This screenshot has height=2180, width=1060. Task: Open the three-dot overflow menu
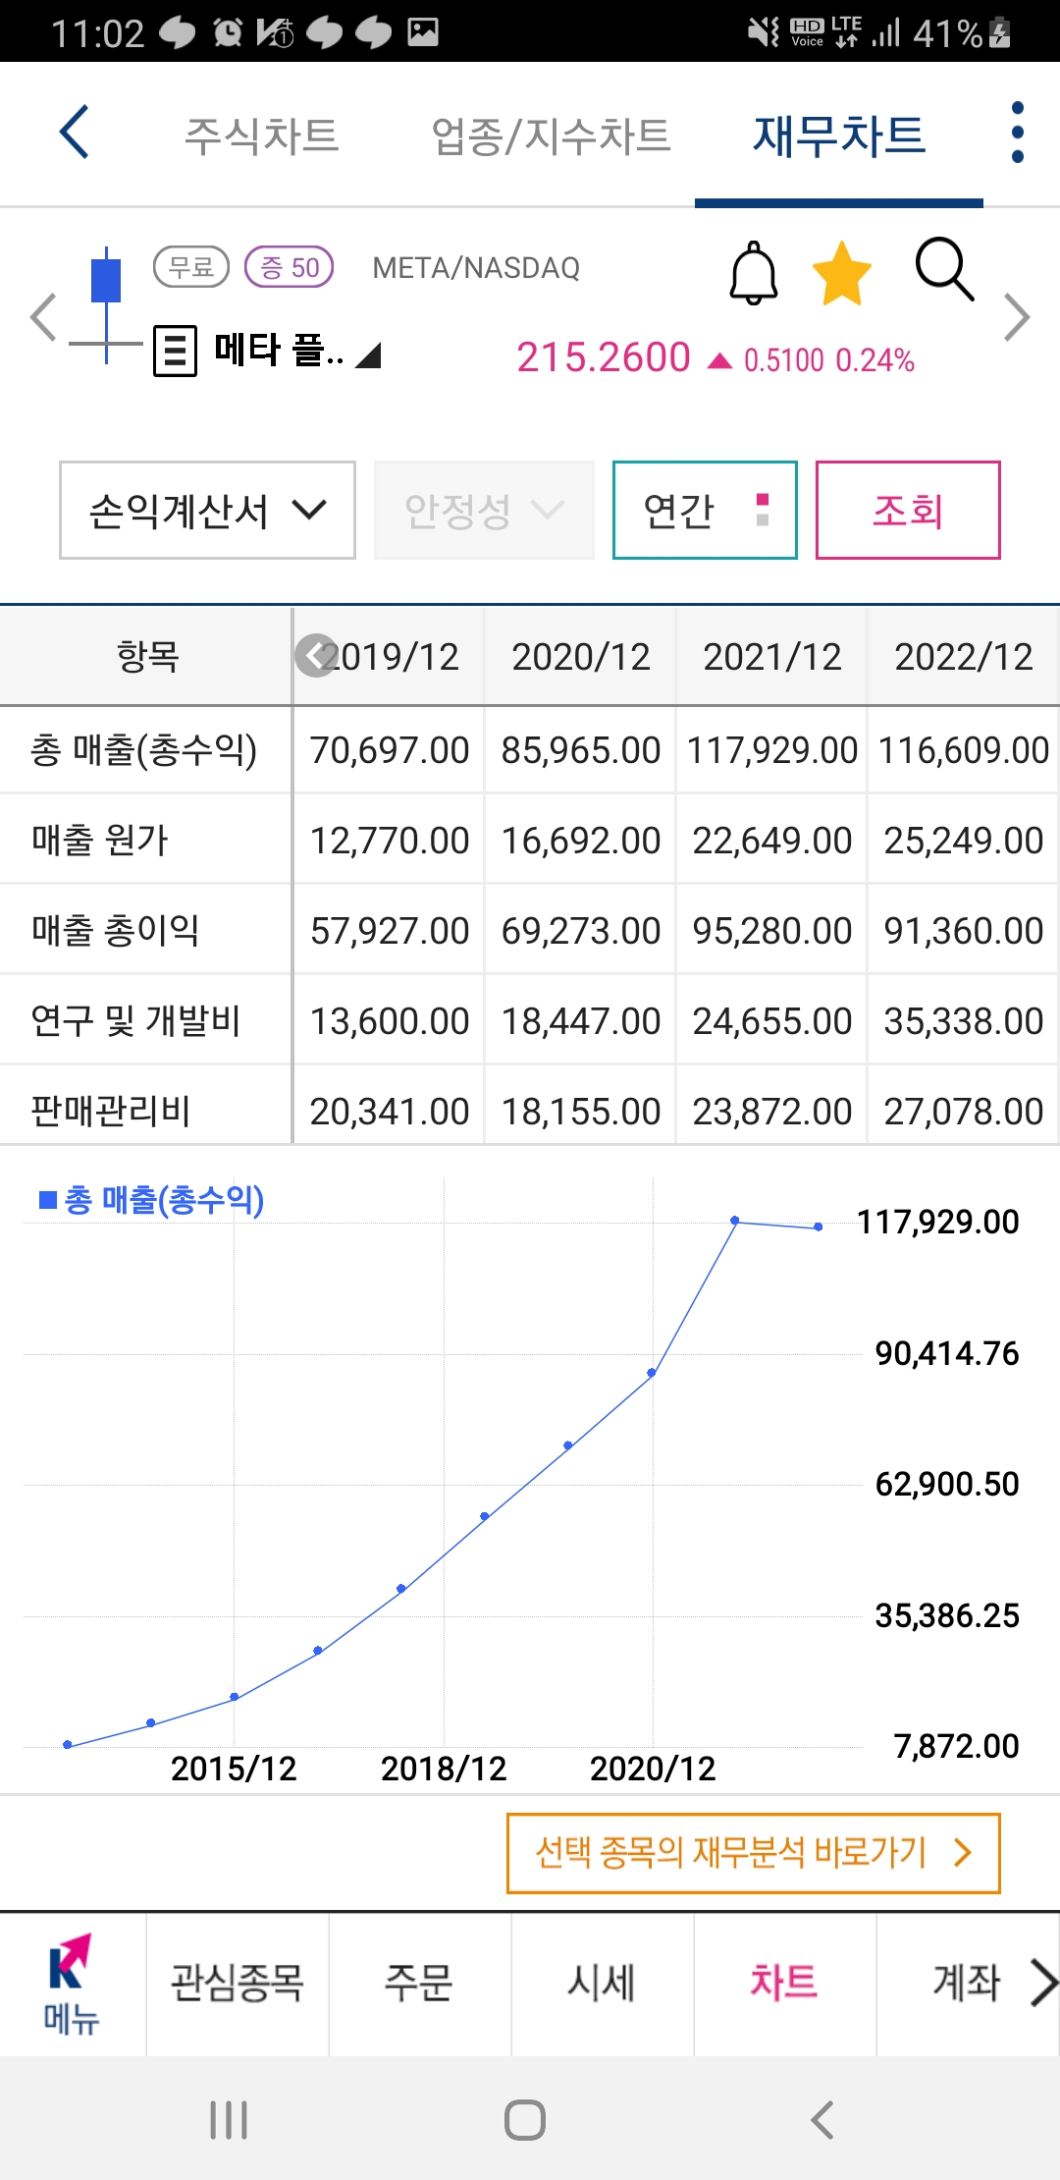pos(1017,133)
